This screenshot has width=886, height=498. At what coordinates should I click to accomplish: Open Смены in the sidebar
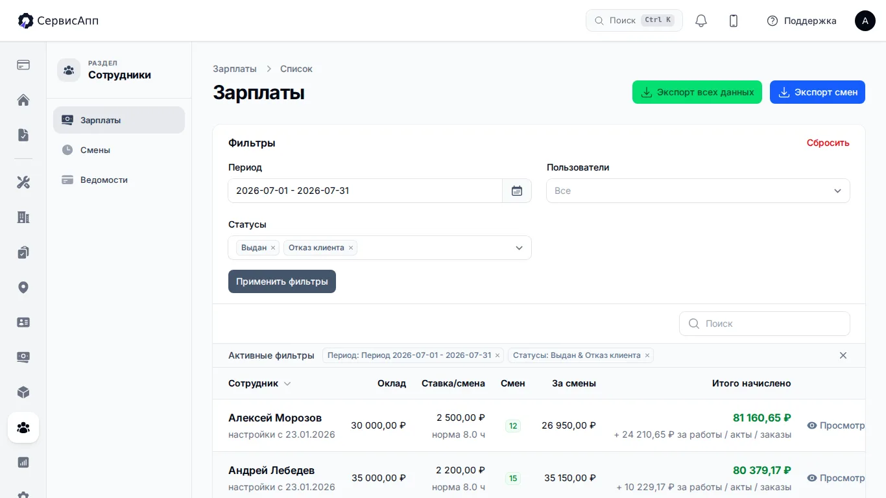(x=119, y=150)
